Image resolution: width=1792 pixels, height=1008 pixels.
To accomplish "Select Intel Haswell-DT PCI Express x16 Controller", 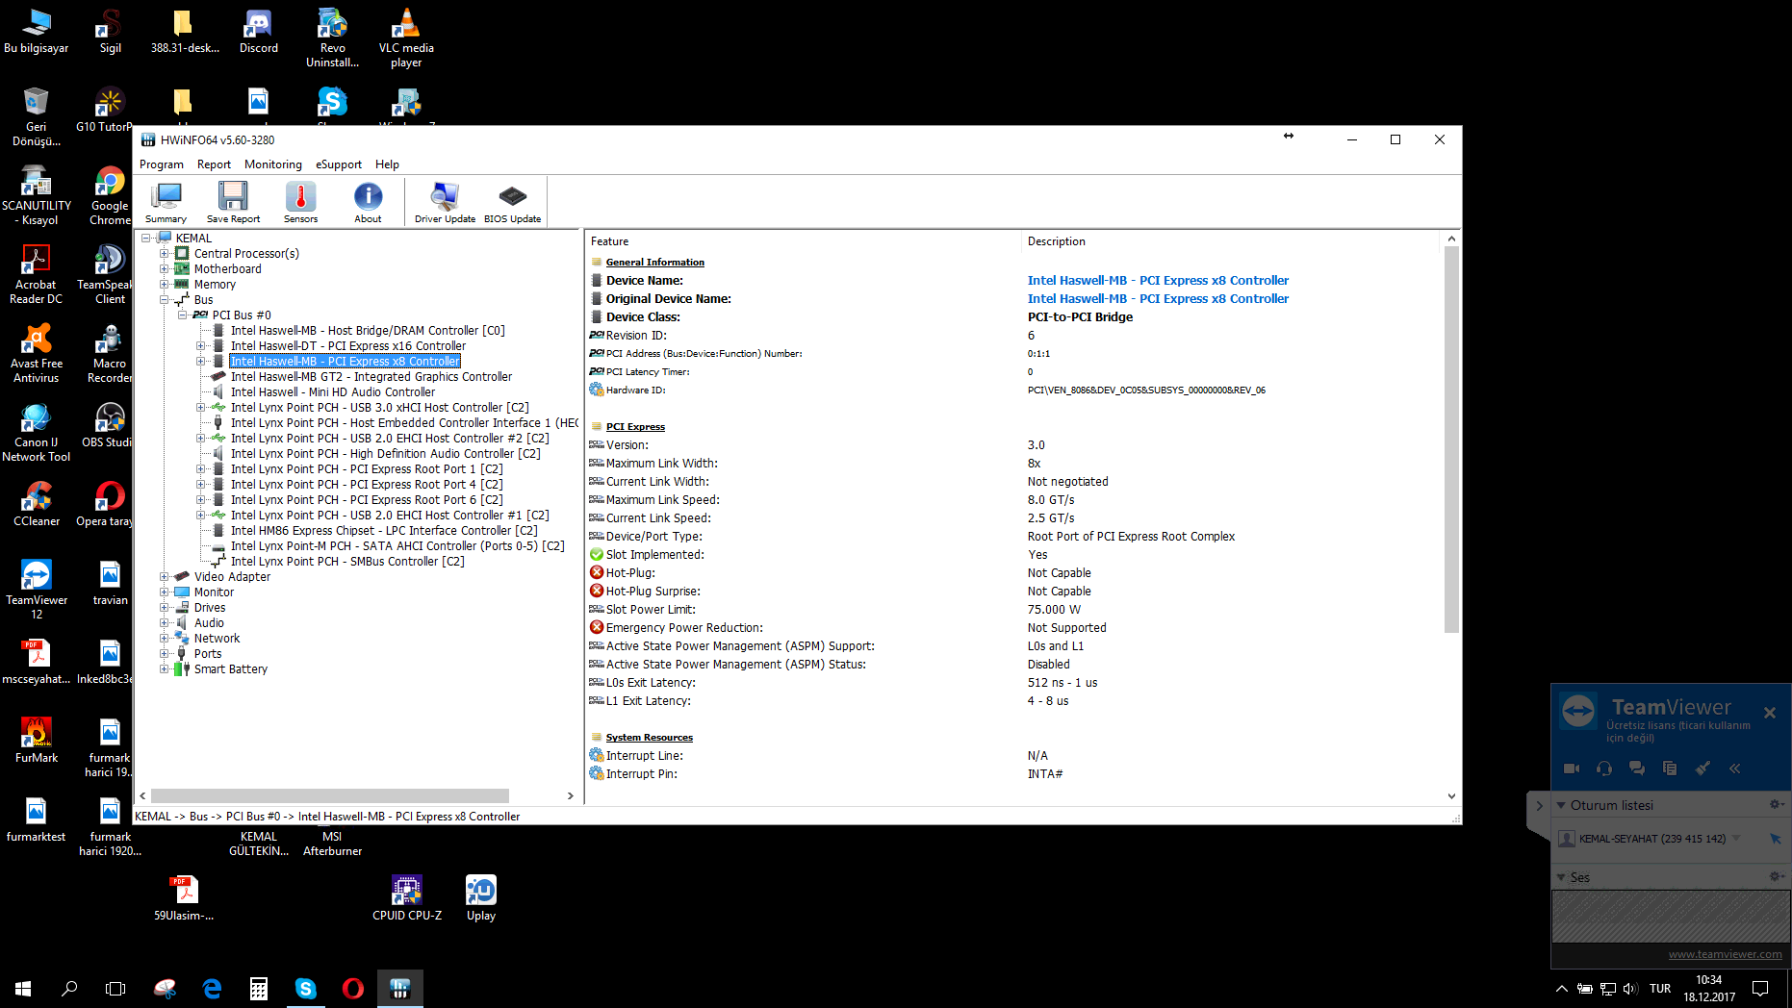I will click(x=348, y=346).
